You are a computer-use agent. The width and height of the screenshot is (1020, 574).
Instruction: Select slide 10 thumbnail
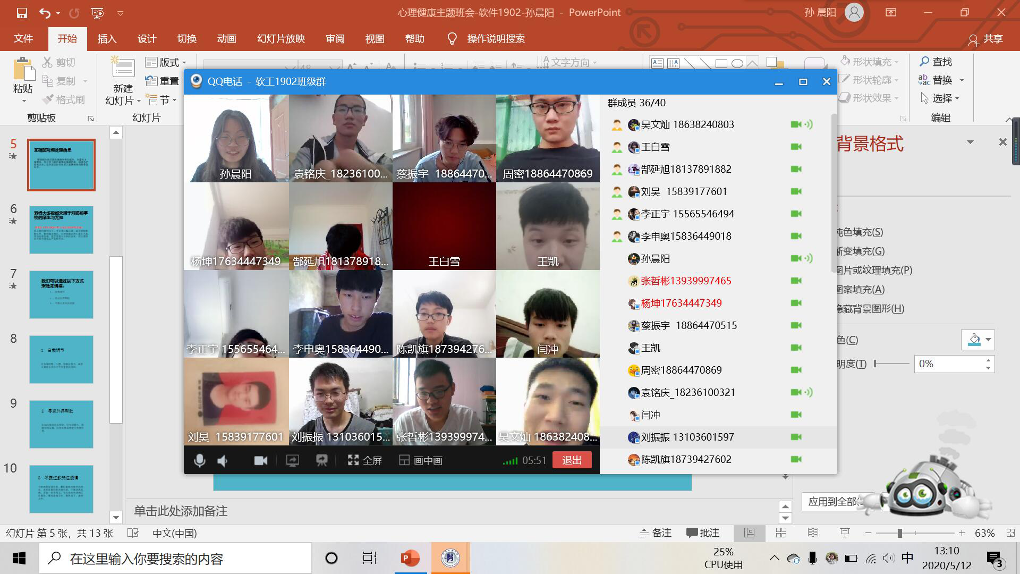(x=61, y=489)
